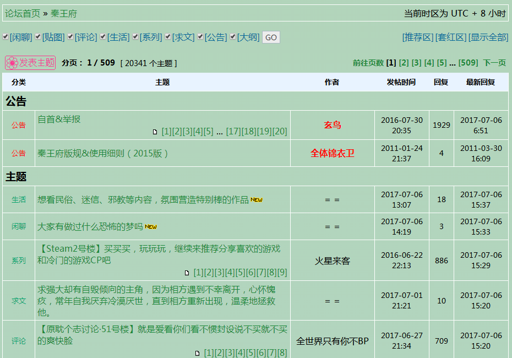Open the 【Steam2号楼】 thread title
The width and height of the screenshot is (512, 358).
click(159, 254)
